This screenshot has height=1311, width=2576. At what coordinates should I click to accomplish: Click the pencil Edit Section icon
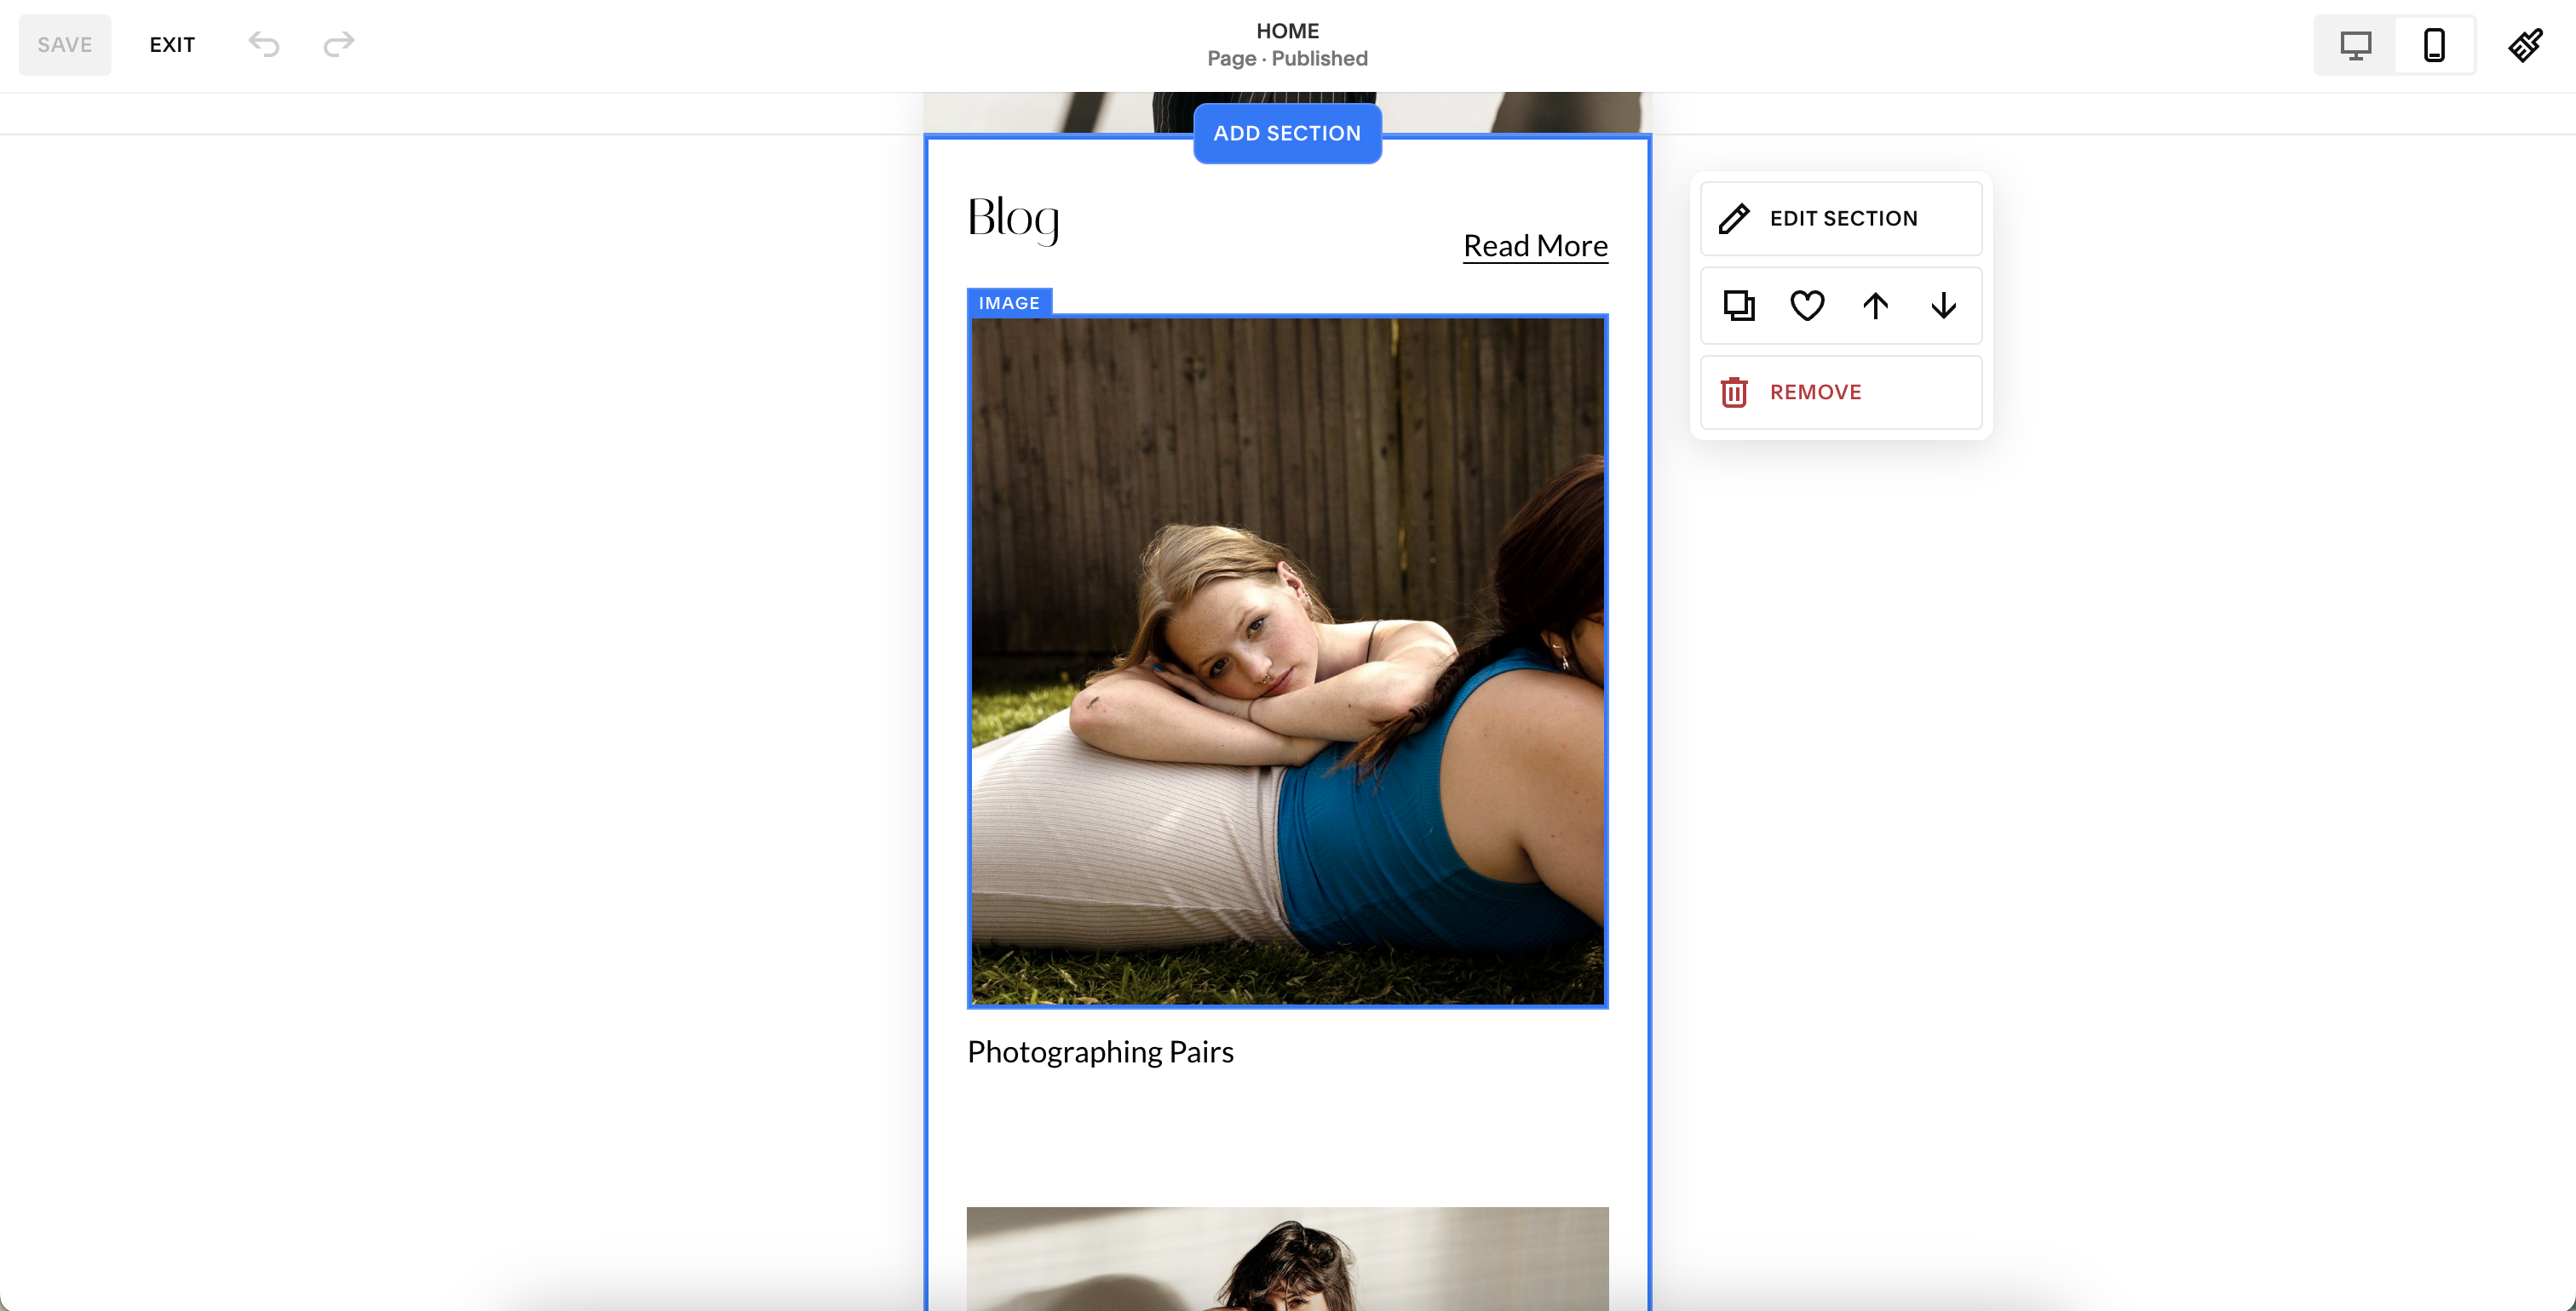coord(1735,219)
